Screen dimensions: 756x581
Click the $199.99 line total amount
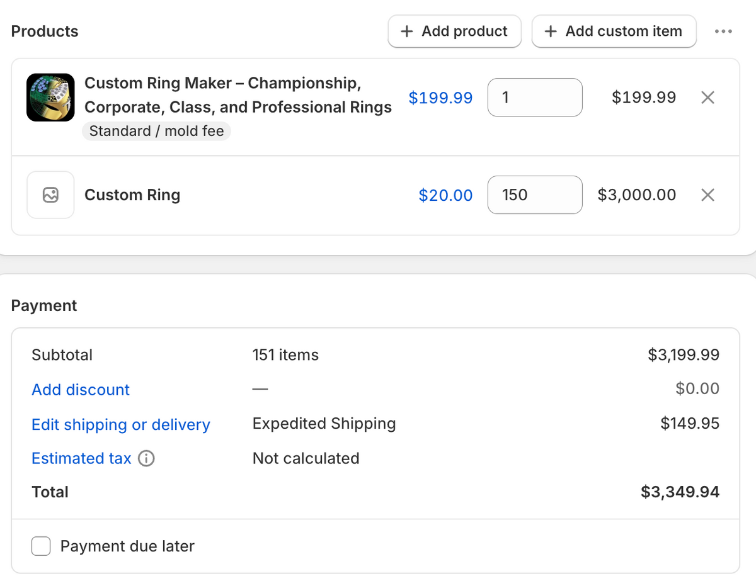coord(644,98)
